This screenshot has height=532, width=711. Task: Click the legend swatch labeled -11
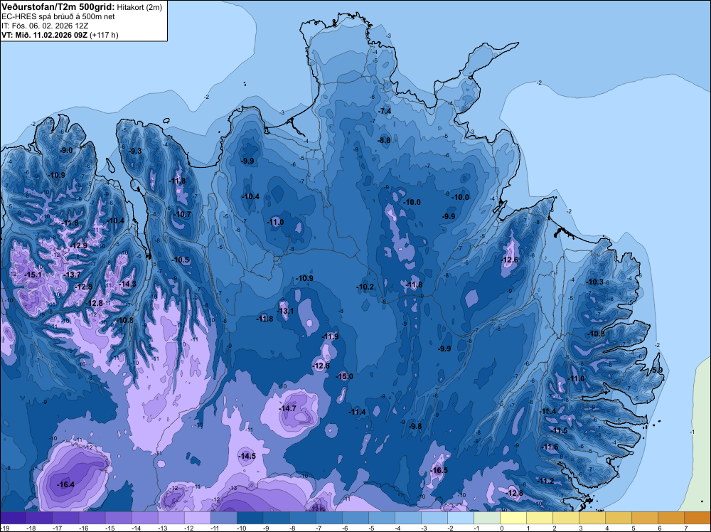pyautogui.click(x=223, y=518)
